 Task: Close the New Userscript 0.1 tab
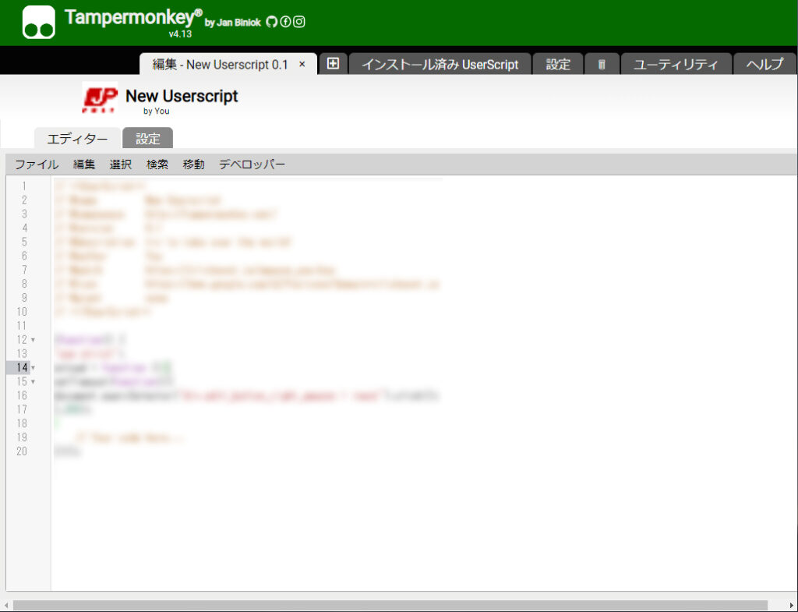(302, 64)
